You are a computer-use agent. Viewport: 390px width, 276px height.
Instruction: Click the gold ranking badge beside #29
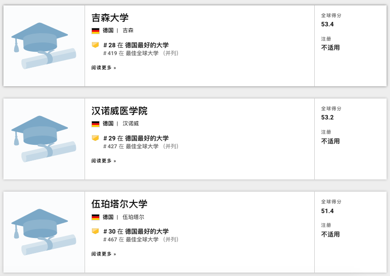coord(95,138)
